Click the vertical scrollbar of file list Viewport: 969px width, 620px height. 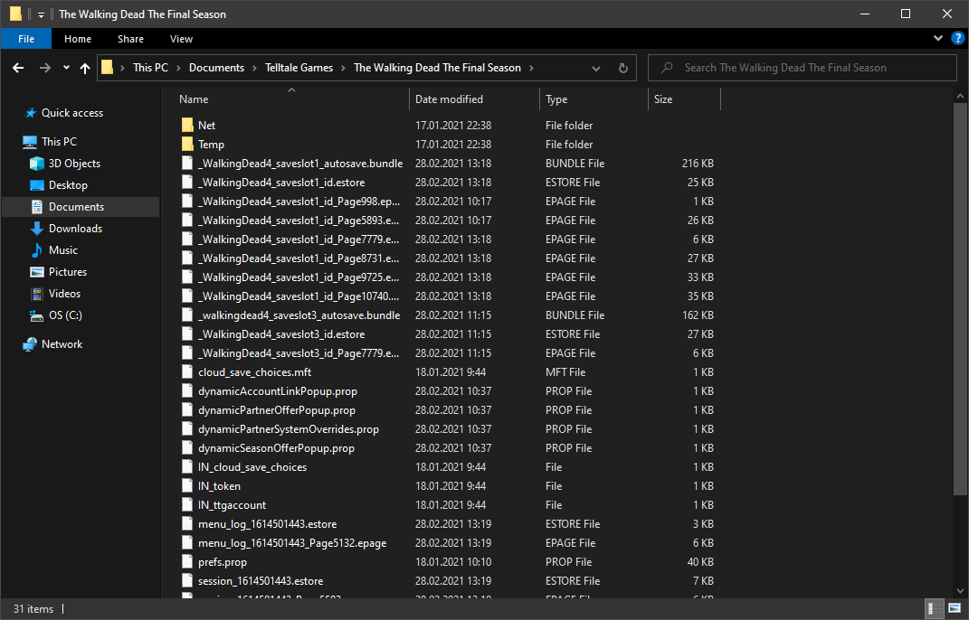(961, 298)
